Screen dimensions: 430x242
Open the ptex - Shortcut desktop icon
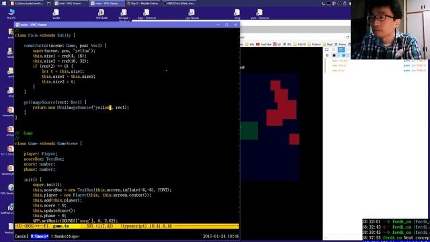click(260, 14)
